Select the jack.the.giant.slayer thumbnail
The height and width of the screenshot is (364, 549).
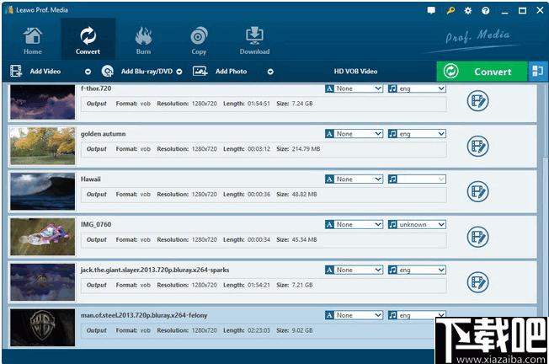coord(42,282)
